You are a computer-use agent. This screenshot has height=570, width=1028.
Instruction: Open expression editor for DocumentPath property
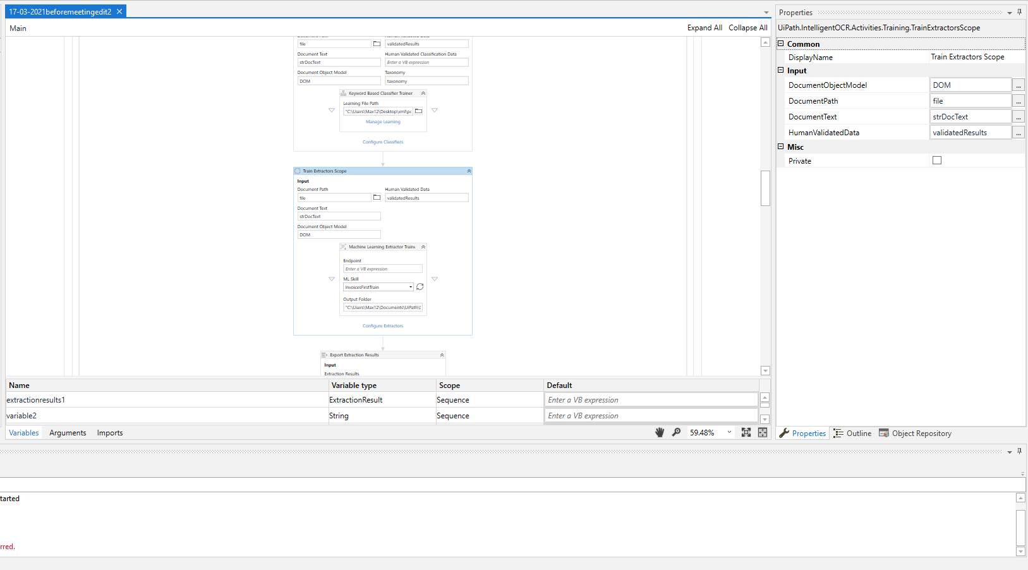[1019, 100]
